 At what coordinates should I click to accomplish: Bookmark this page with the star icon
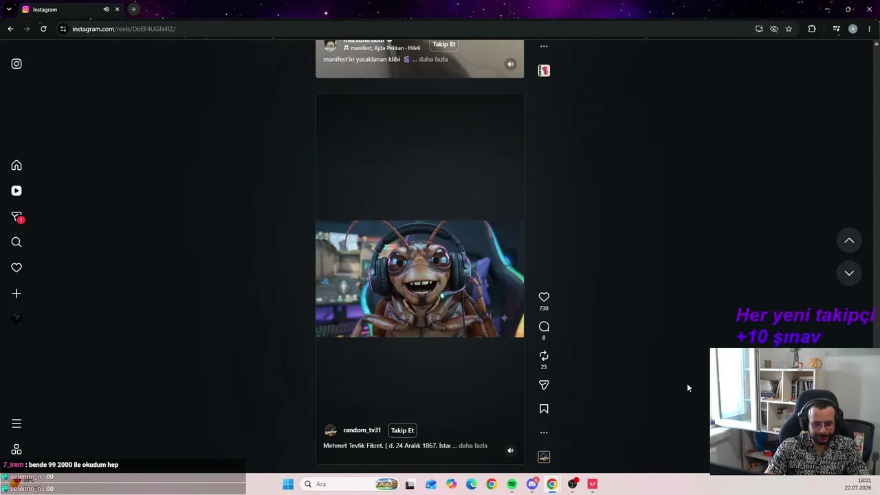789,29
